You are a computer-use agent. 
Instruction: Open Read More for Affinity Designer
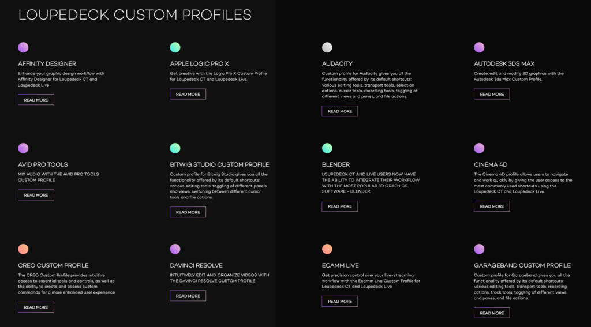36,100
